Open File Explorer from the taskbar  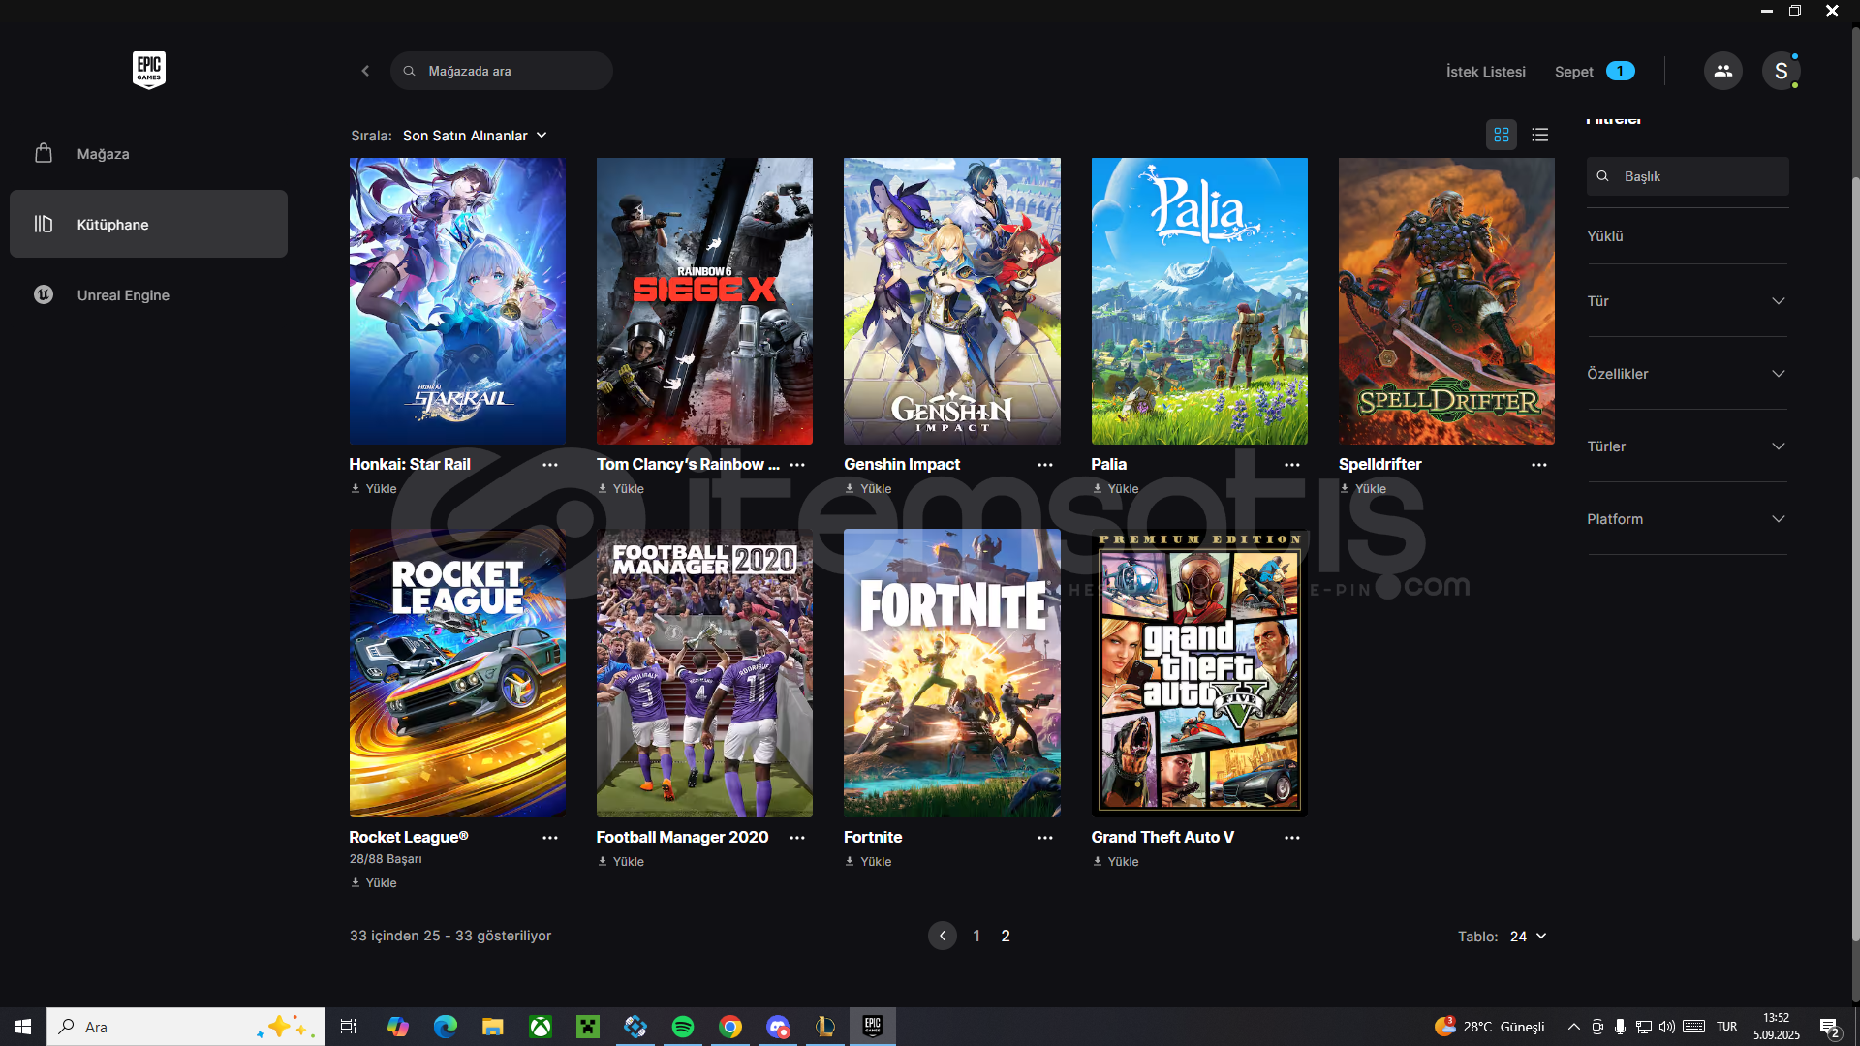(493, 1027)
